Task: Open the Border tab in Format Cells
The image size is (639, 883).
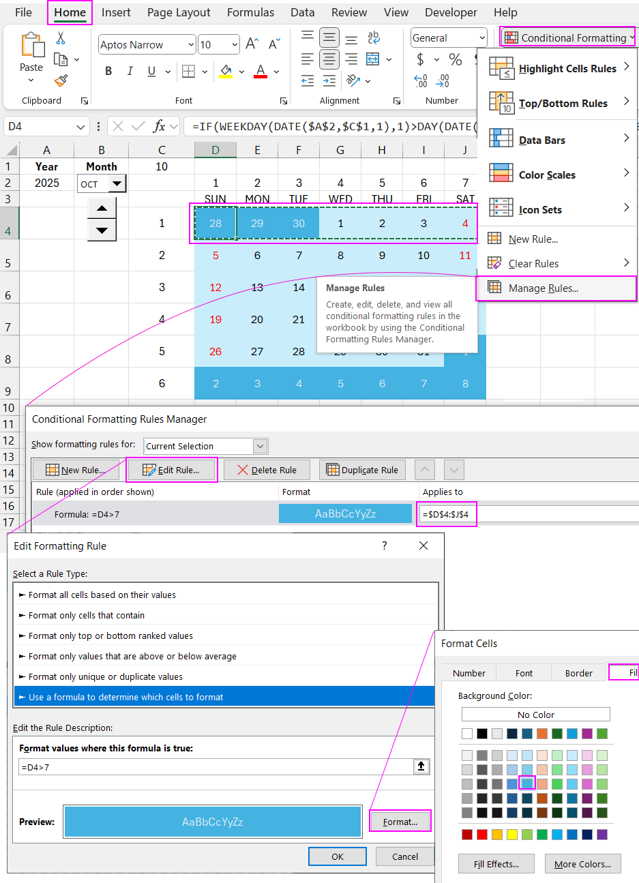Action: pyautogui.click(x=578, y=672)
